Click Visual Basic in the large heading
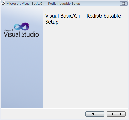The height and width of the screenshot is (120, 129). [59, 16]
